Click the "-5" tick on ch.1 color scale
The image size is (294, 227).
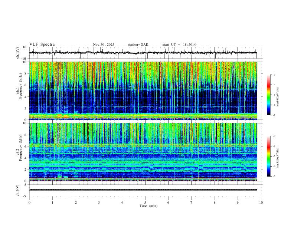tap(274, 95)
